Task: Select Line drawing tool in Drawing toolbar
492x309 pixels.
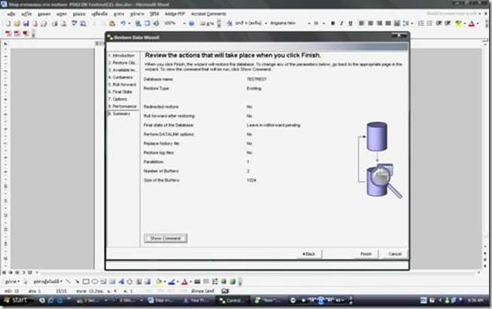Action: click(68, 281)
